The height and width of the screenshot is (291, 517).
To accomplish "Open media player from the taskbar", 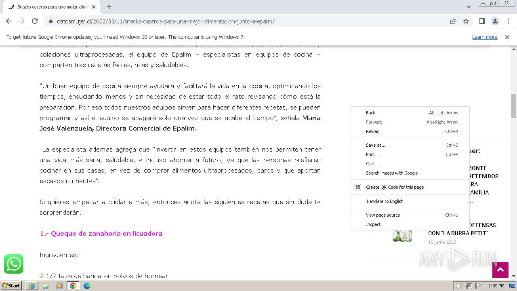I will pyautogui.click(x=59, y=286).
